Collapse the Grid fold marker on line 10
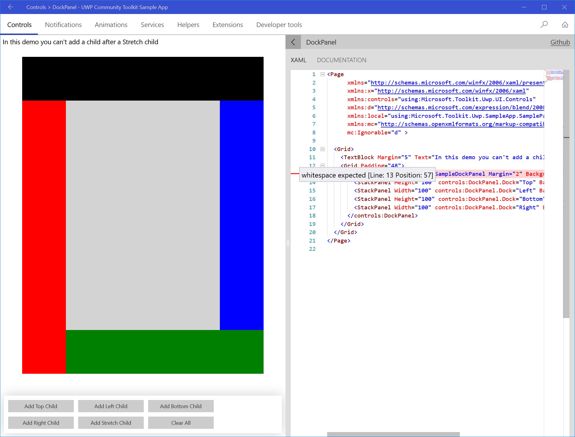 tap(322, 149)
